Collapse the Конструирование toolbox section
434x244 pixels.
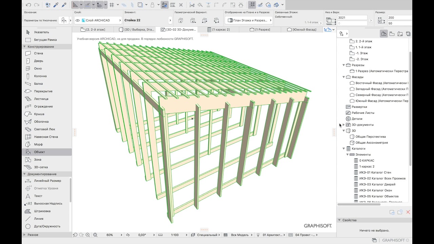24,47
